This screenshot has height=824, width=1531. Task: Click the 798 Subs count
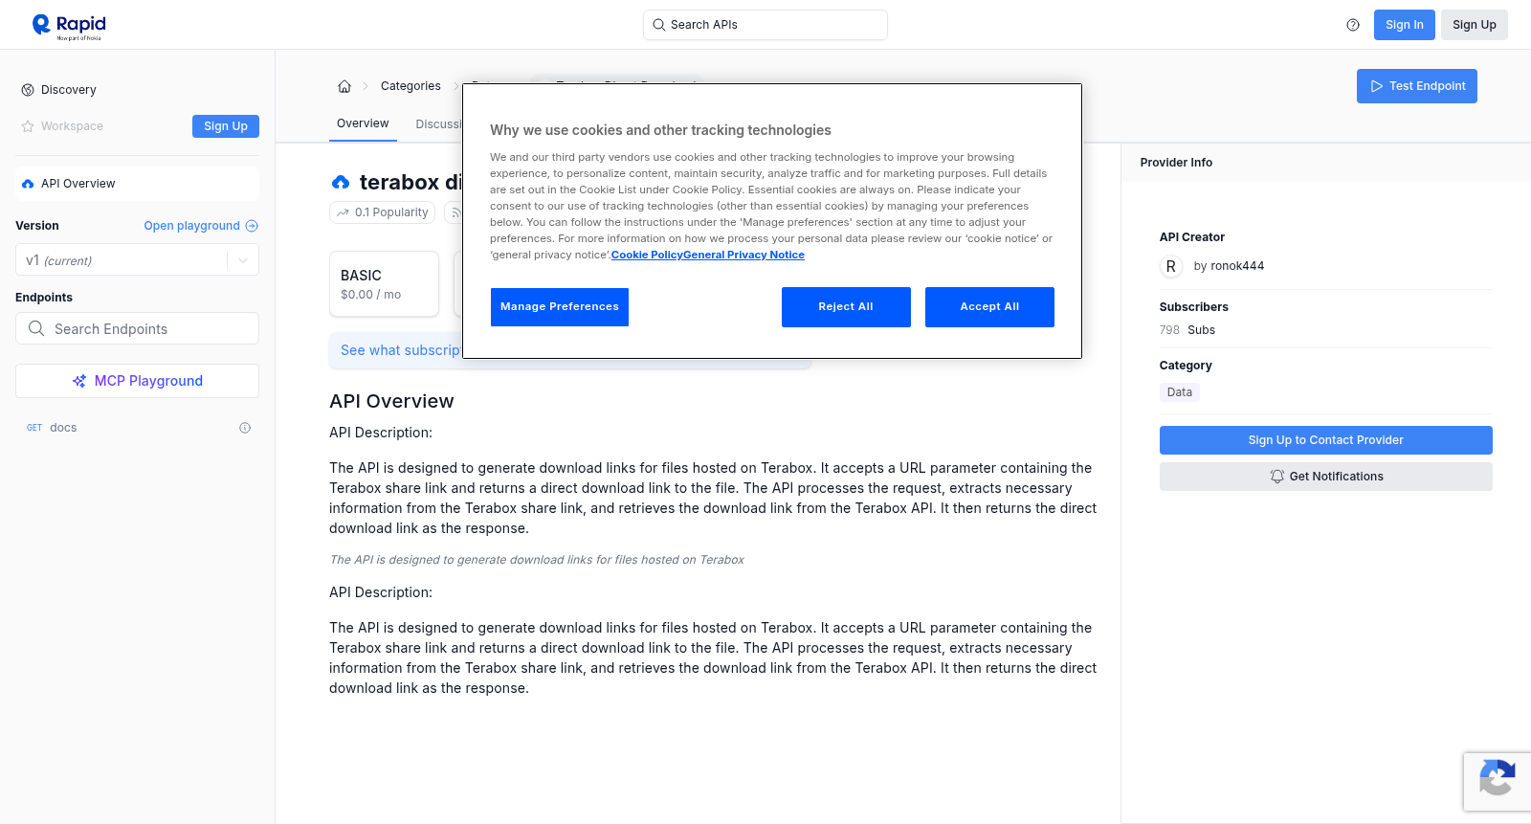point(1187,330)
